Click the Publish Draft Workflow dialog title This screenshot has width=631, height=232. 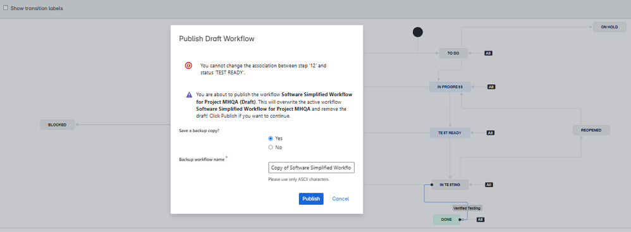(216, 39)
